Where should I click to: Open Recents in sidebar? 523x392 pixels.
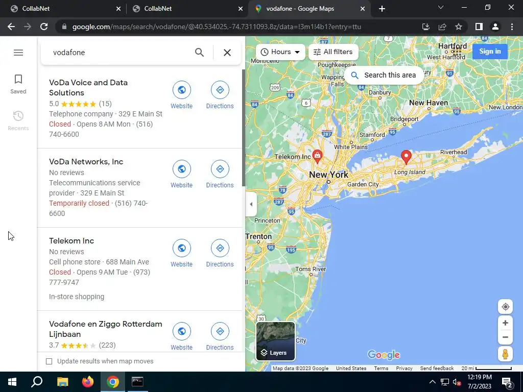click(x=18, y=120)
